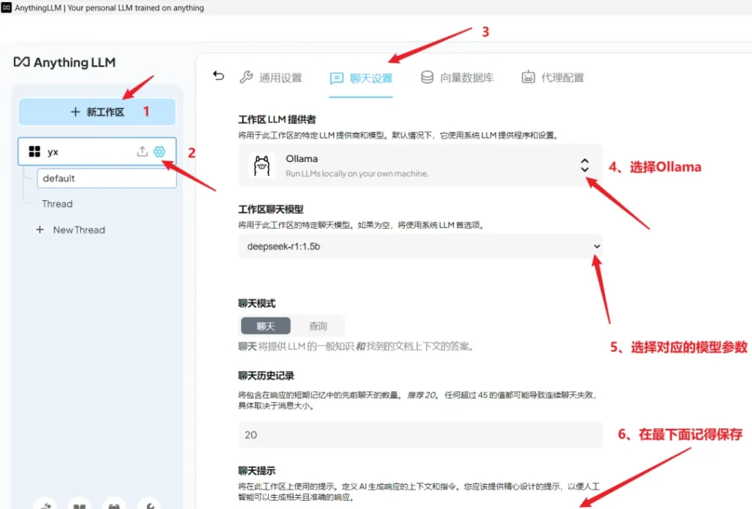
Task: Click the book icon in sidebar footer
Action: tap(79, 504)
